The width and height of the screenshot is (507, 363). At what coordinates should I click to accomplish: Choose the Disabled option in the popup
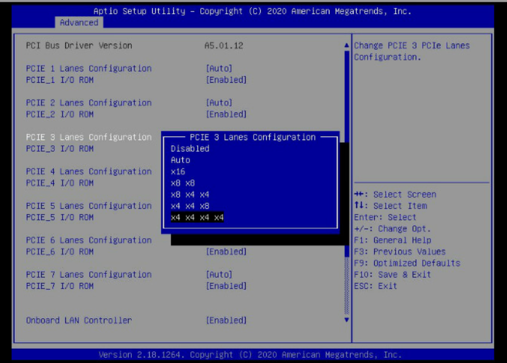pos(190,149)
